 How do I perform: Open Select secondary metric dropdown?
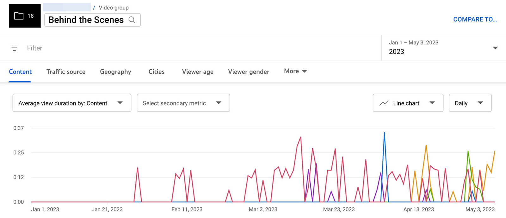click(183, 103)
